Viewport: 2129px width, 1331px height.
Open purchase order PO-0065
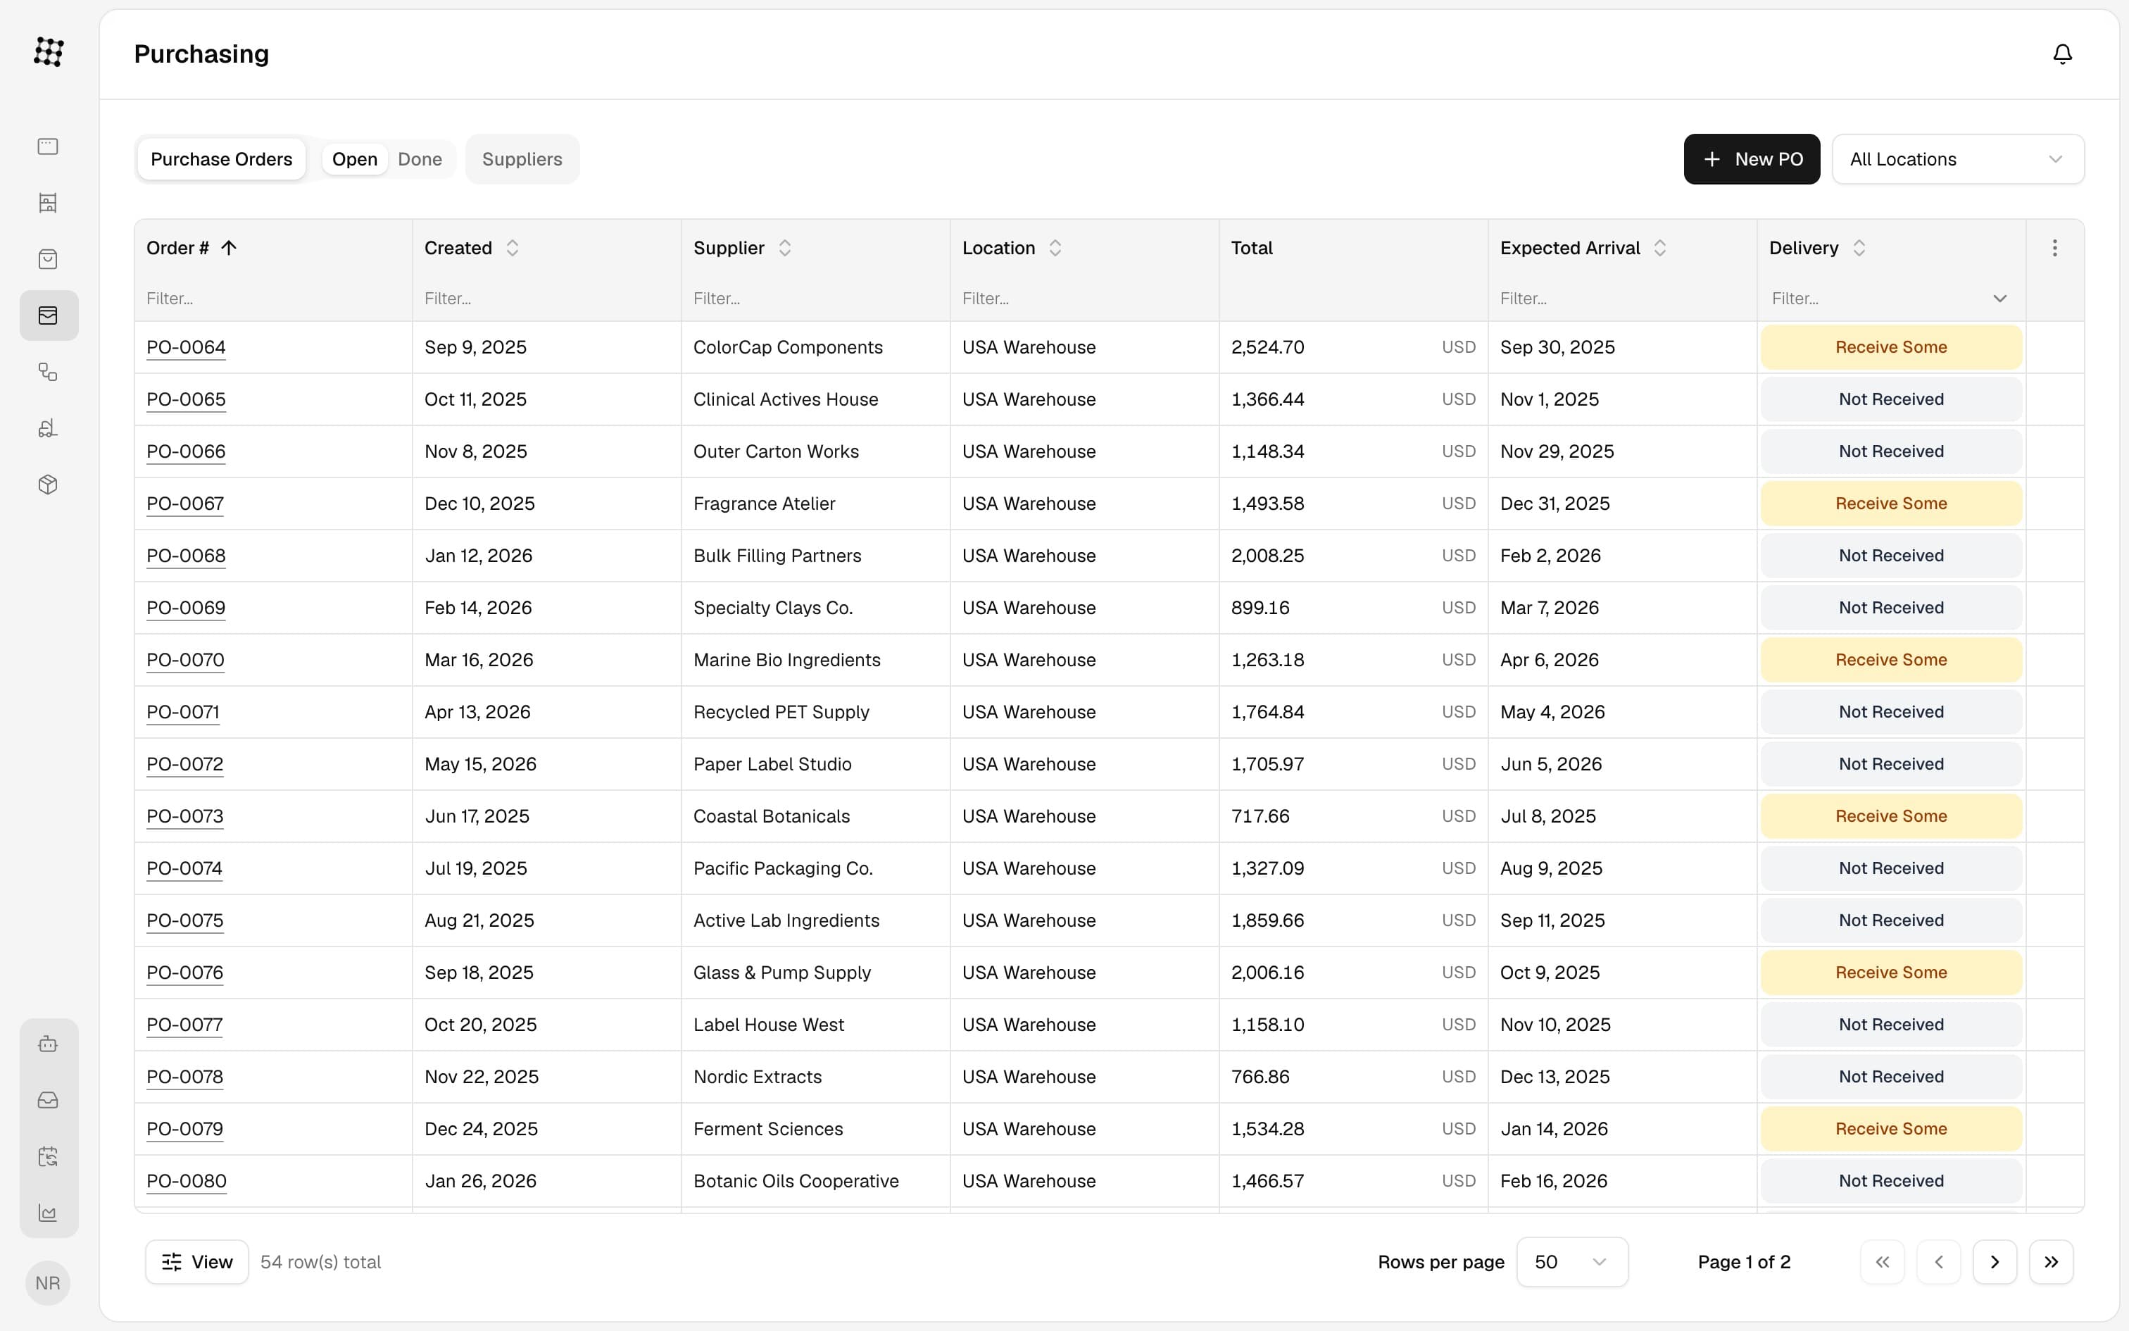(186, 399)
